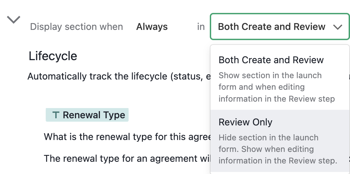Click the 'Hide section in the launch' description

point(268,138)
